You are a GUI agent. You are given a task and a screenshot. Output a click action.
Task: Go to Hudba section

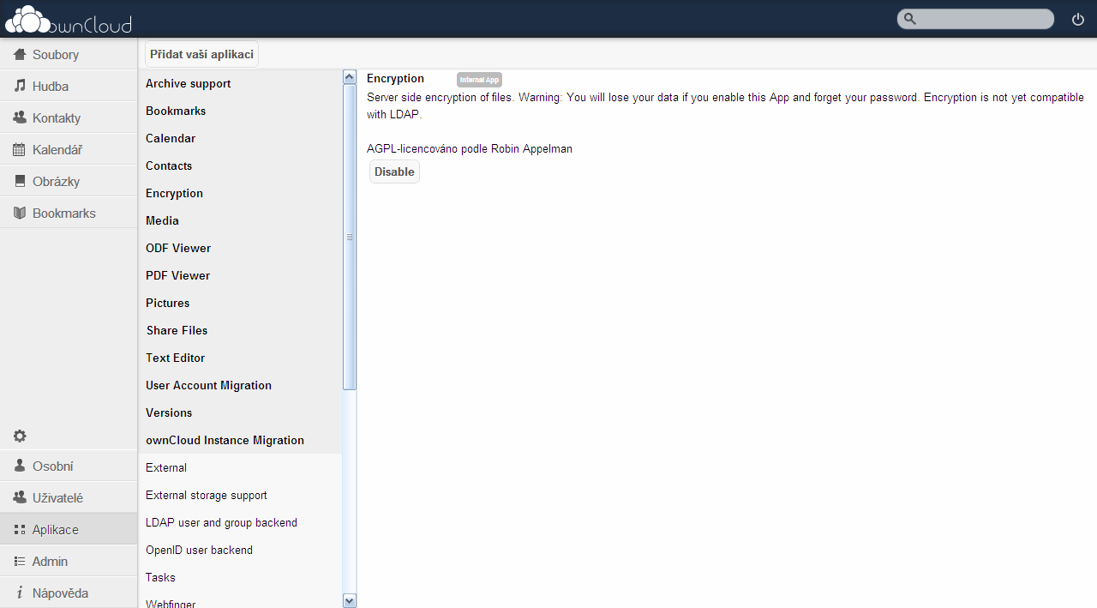click(69, 87)
